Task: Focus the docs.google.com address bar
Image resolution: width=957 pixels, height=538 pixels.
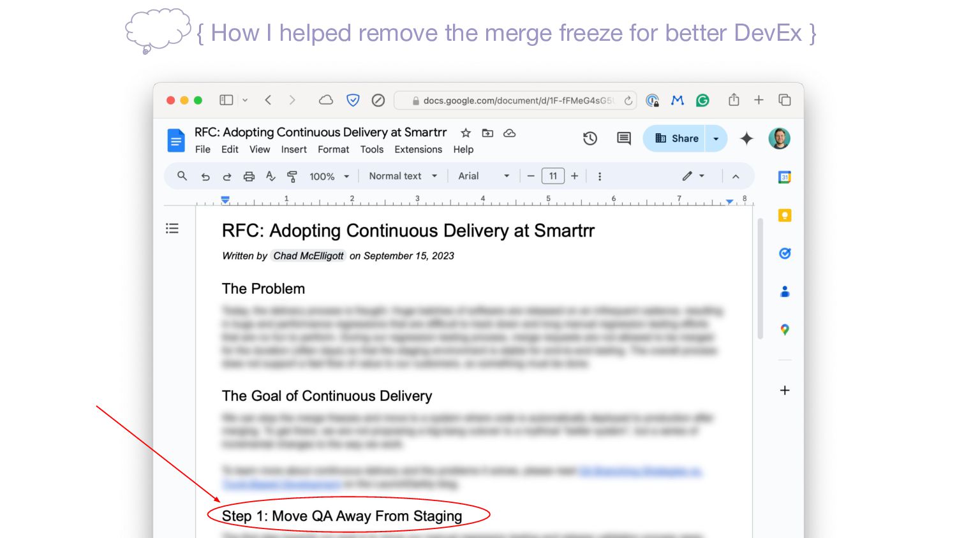Action: (x=516, y=101)
